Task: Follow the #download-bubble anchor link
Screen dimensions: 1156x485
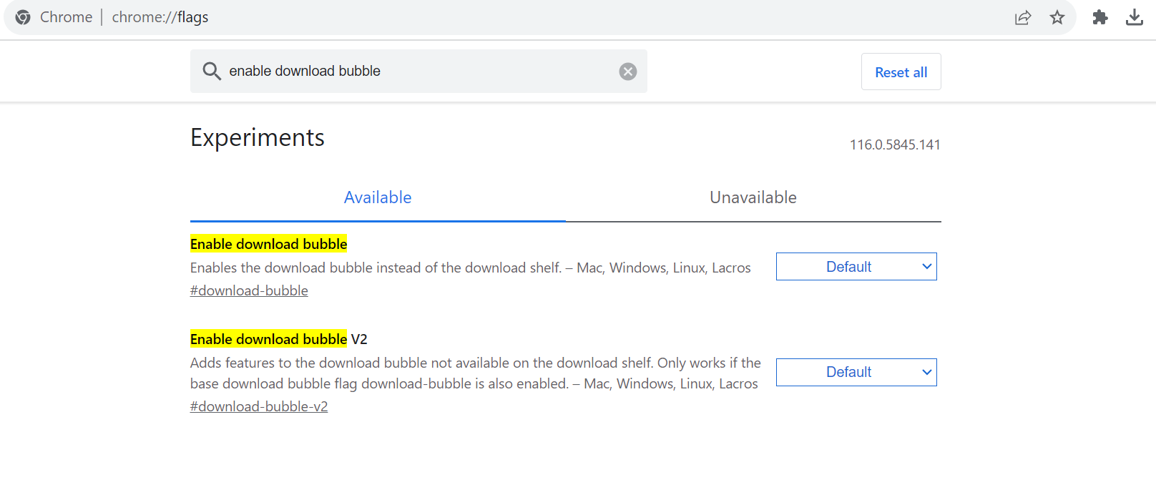Action: click(249, 290)
